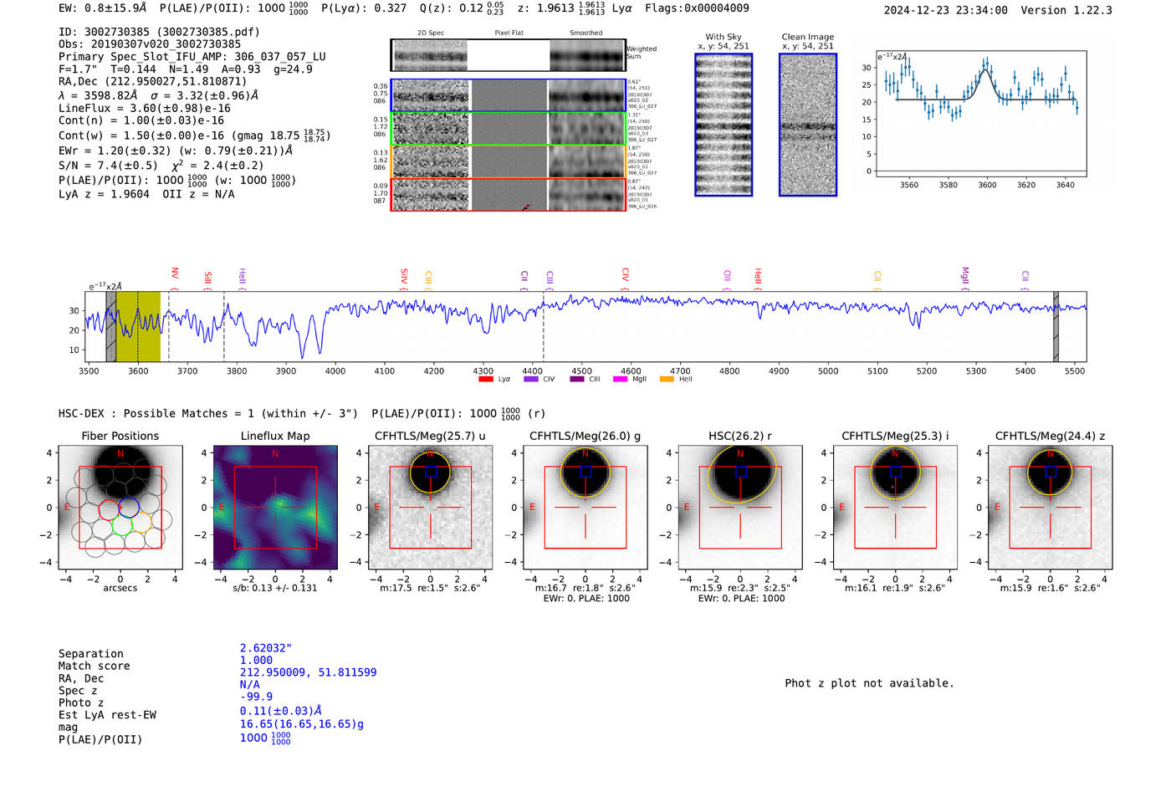Click the red CIV line marker label
The width and height of the screenshot is (1171, 797).
pyautogui.click(x=625, y=274)
